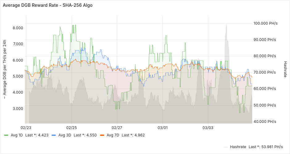Screen dimensions: 290x154
Task: Open the Average DGB Reward Rate panel title menu
Action: pyautogui.click(x=48, y=5)
